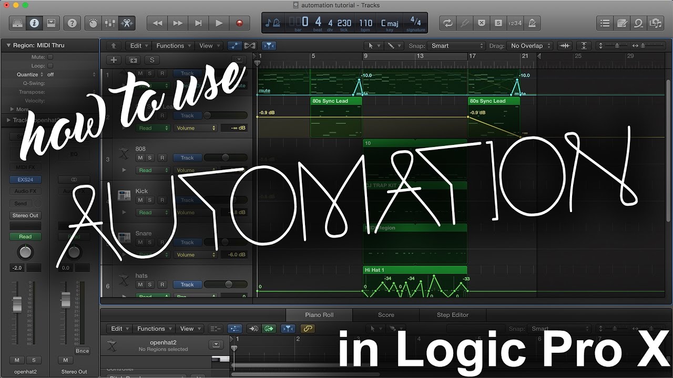Open the Tracks area Functions menu
Viewport: 673px width, 378px height.
click(173, 46)
